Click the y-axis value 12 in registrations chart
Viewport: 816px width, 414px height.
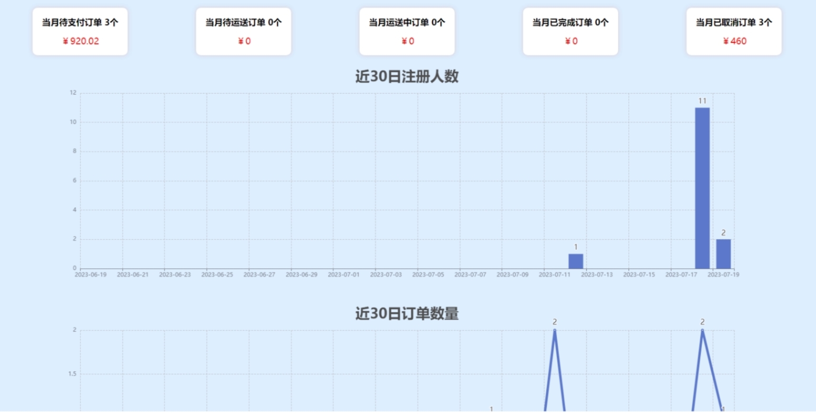tap(73, 92)
